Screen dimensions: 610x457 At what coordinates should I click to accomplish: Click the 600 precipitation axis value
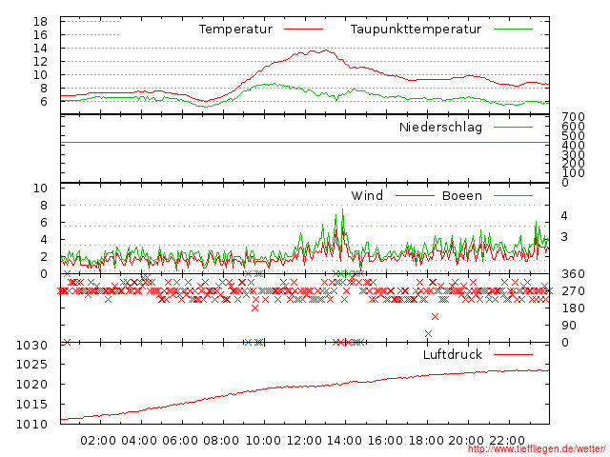573,126
